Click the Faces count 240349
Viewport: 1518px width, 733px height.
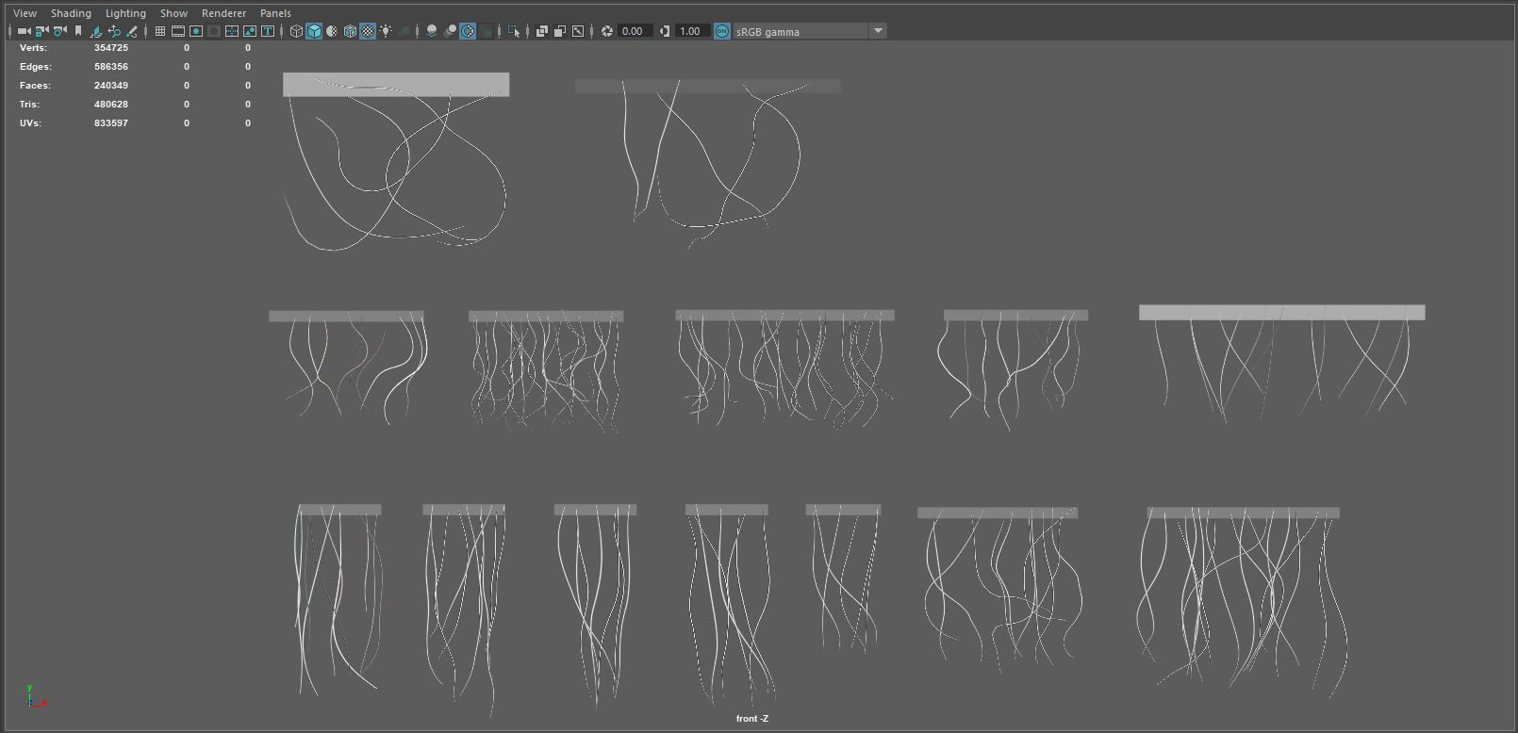(111, 86)
